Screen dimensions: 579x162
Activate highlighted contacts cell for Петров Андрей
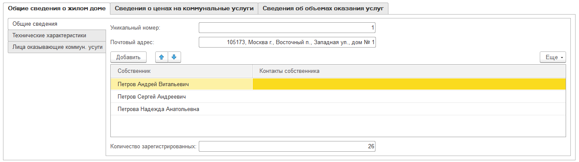(x=409, y=84)
